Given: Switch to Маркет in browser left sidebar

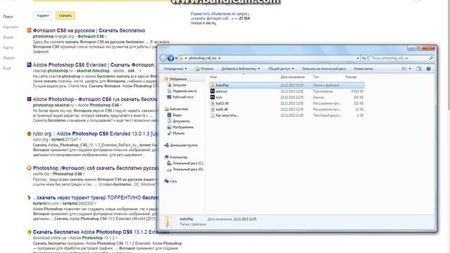Looking at the screenshot, I should 9,58.
